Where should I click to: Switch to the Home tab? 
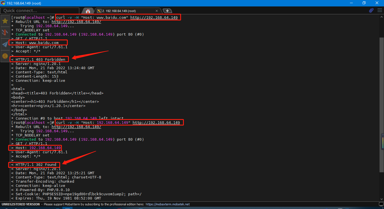[x=88, y=11]
